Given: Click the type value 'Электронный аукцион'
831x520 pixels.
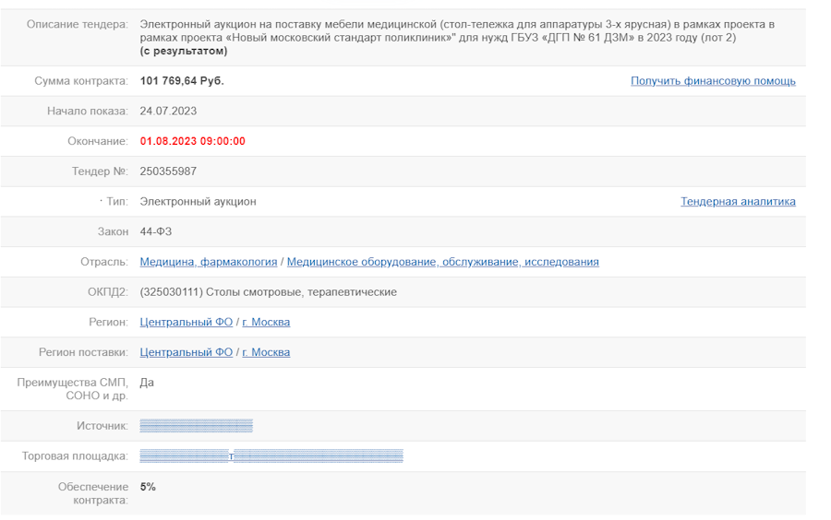Looking at the screenshot, I should [x=198, y=201].
